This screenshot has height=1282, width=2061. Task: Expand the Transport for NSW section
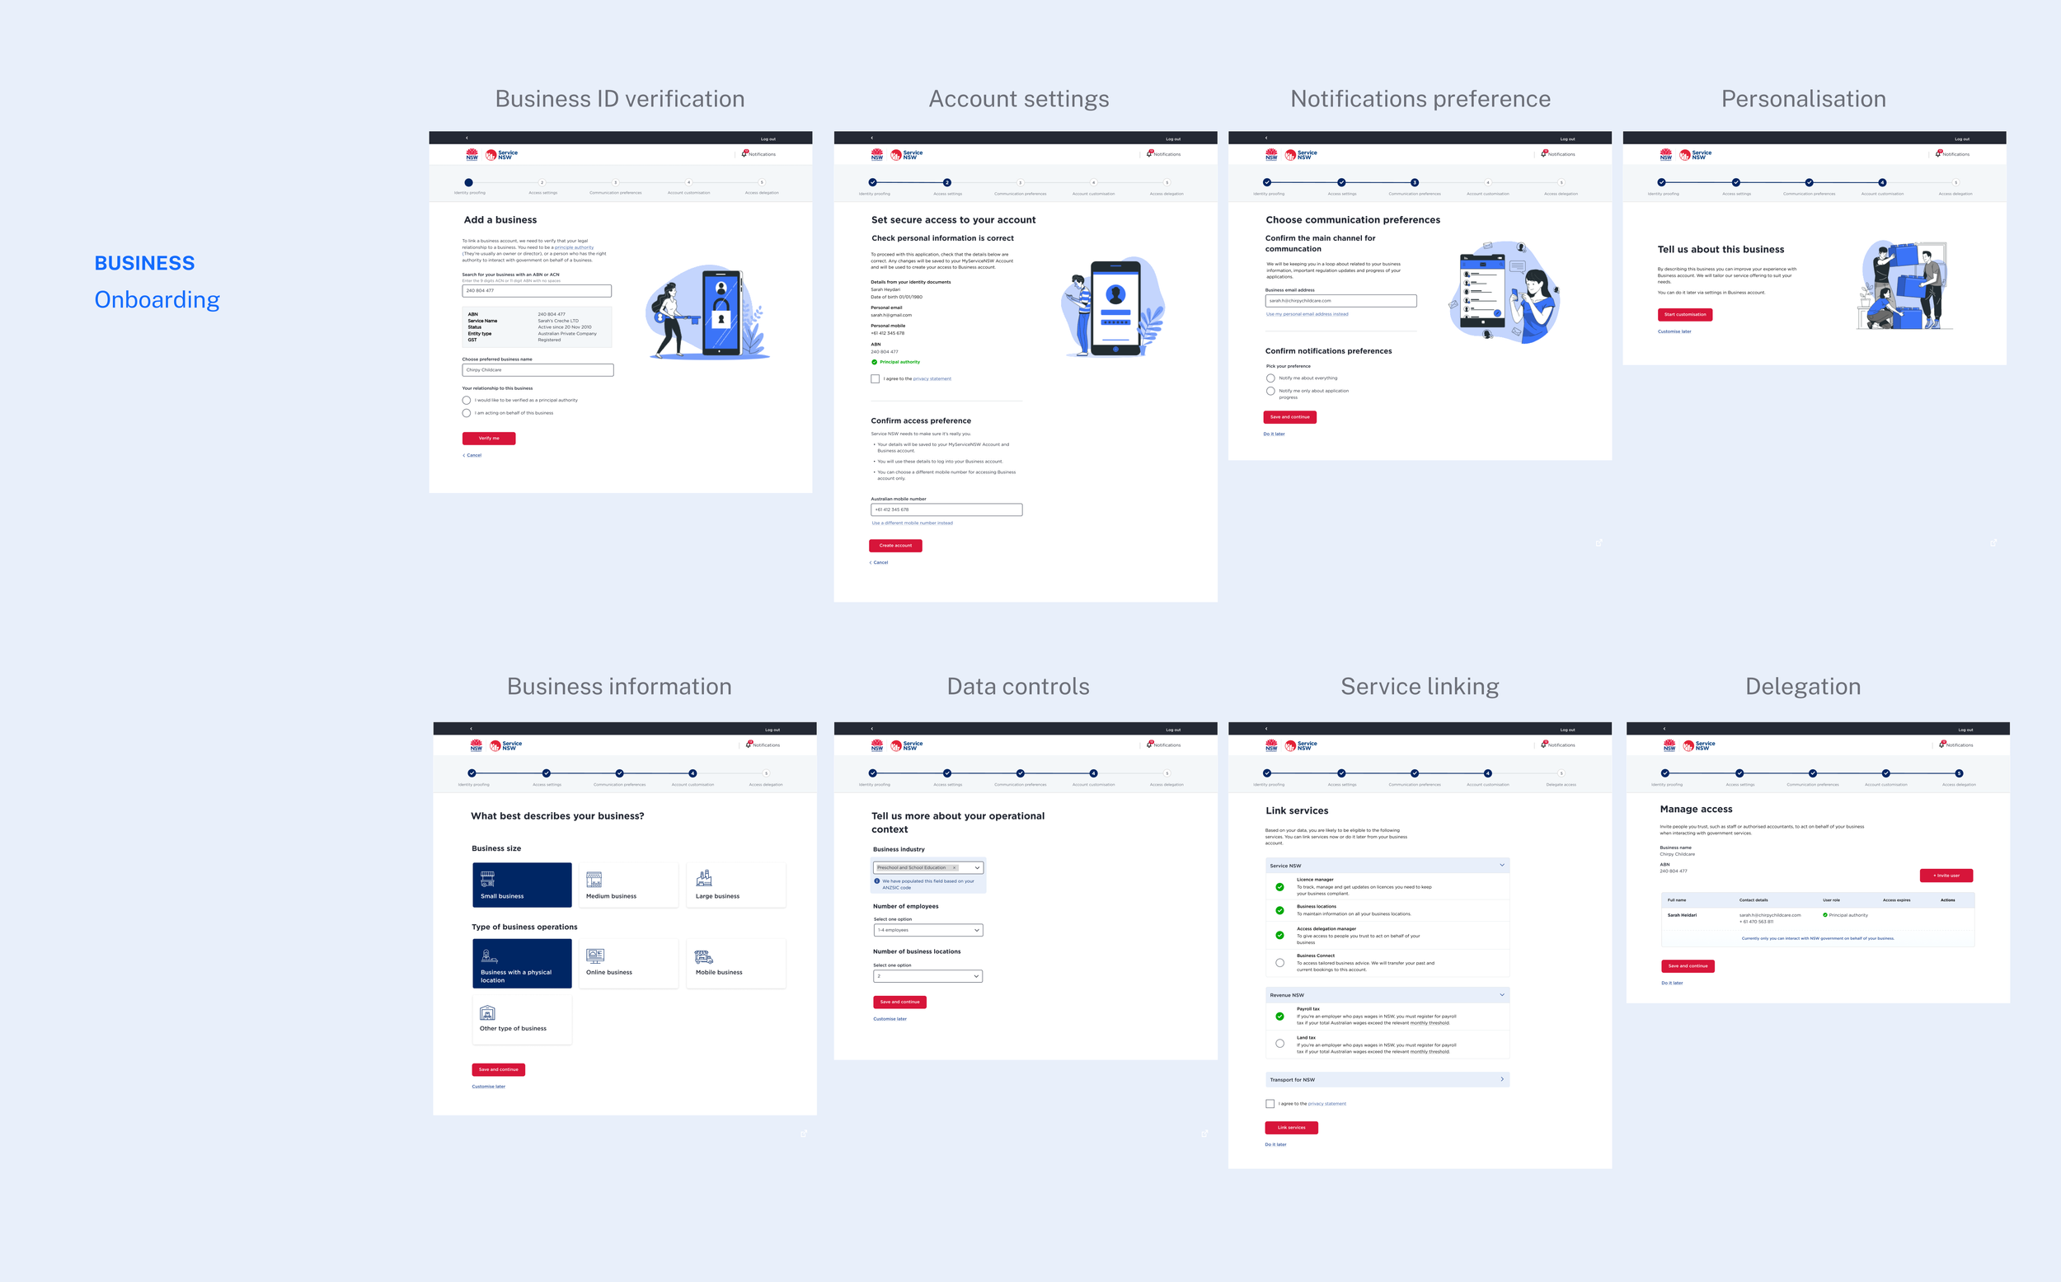click(x=1501, y=1079)
